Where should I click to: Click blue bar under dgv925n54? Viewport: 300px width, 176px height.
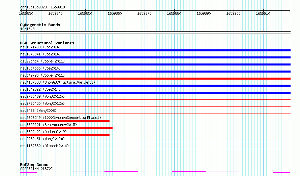coord(155,64)
